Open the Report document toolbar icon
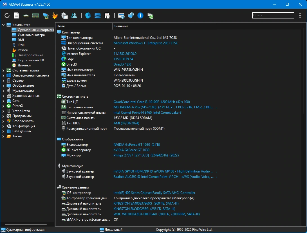307x233 pixels. coord(16,15)
